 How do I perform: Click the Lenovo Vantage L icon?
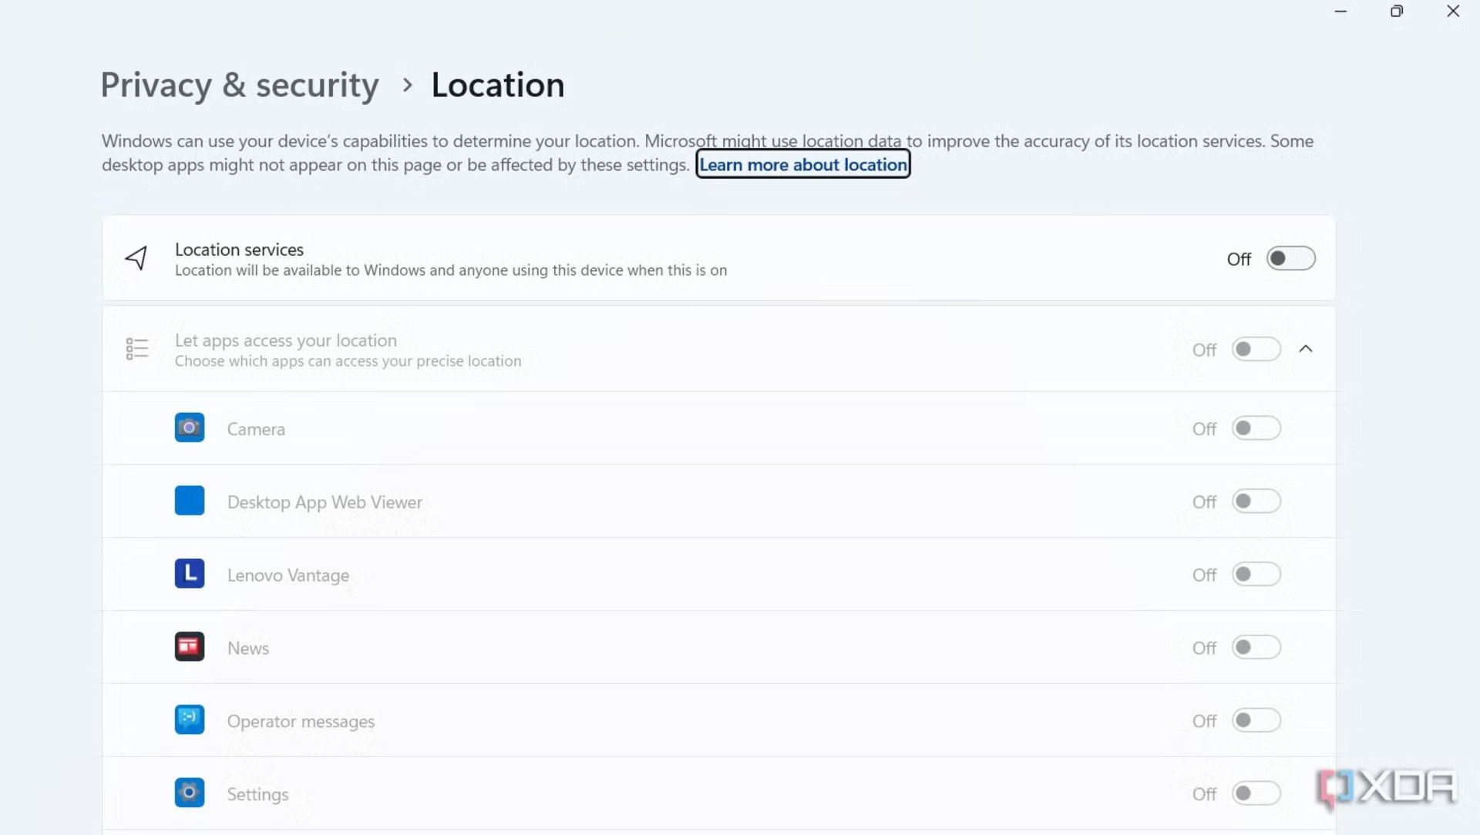(190, 574)
